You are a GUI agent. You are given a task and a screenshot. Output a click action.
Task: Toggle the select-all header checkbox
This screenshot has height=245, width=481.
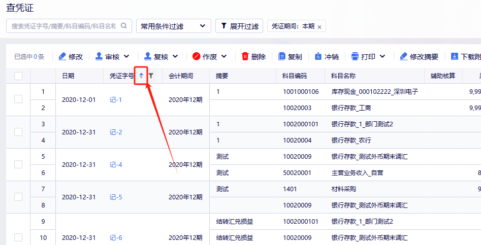[x=18, y=76]
